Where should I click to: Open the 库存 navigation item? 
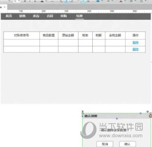(36, 16)
